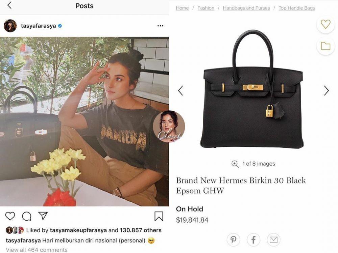Share post with paper plane icon
The width and height of the screenshot is (338, 253).
point(43,216)
